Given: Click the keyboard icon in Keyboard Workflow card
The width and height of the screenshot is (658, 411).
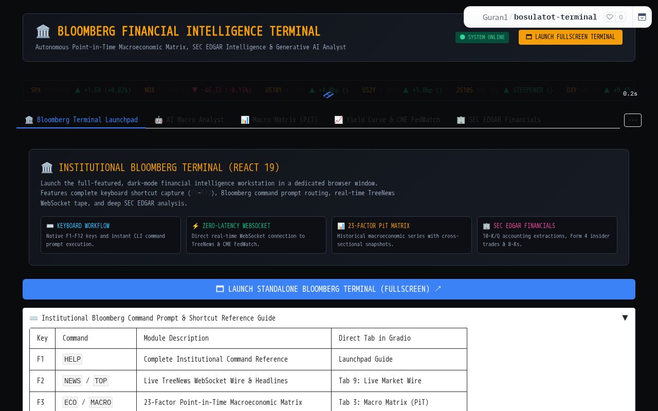Looking at the screenshot, I should coord(50,226).
